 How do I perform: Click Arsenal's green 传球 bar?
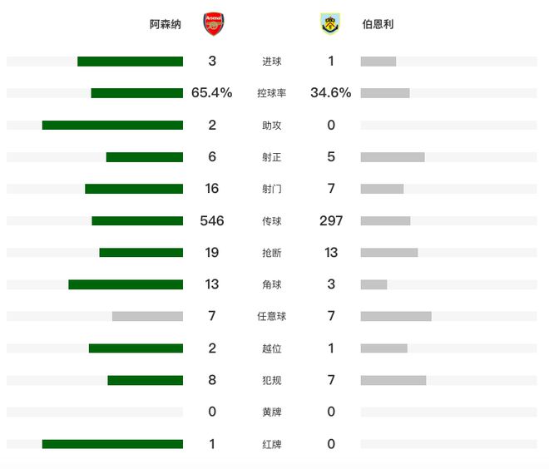pyautogui.click(x=137, y=221)
